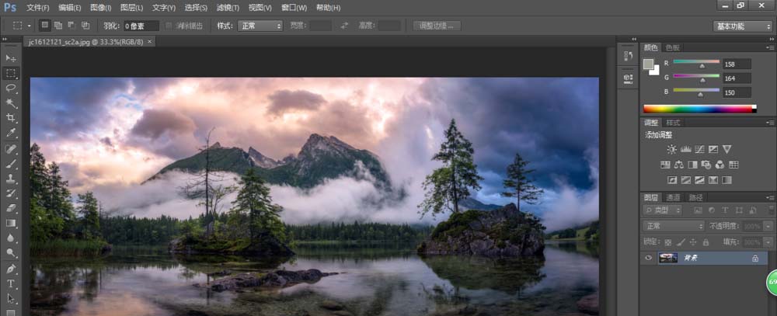This screenshot has width=777, height=316.
Task: Open the layer blend mode 正常 dropdown
Action: (674, 226)
